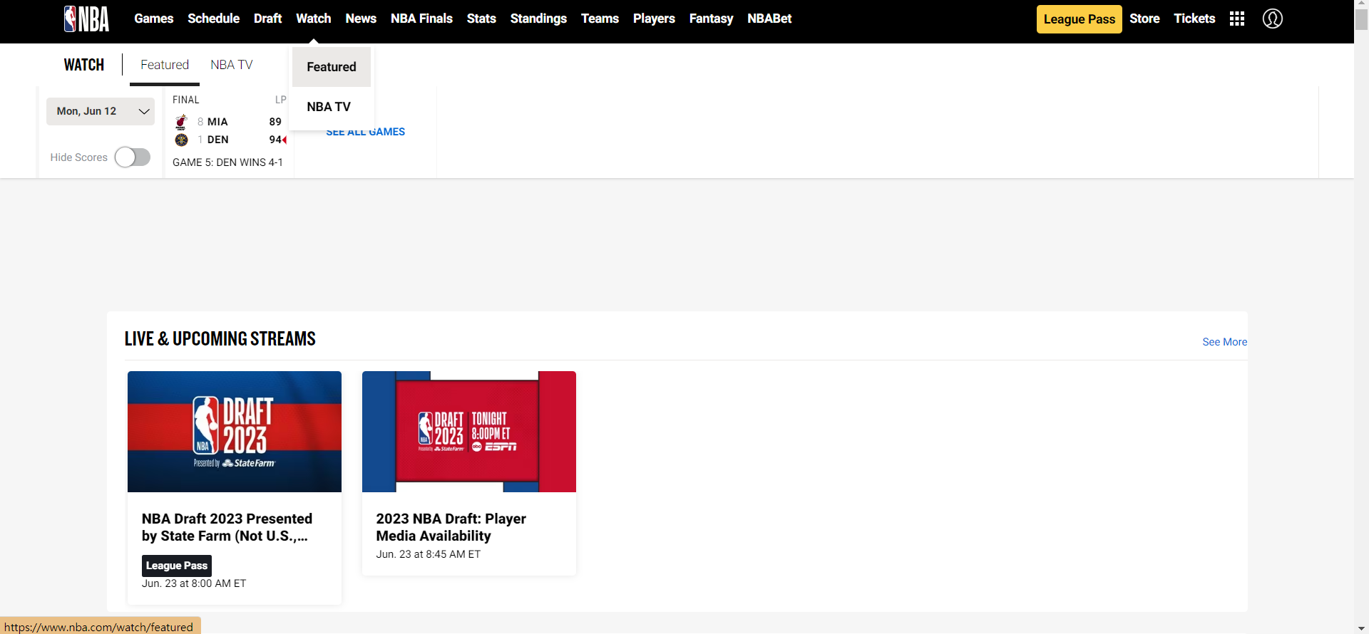This screenshot has width=1369, height=634.
Task: Select Featured in the Watch dropdown menu
Action: (x=332, y=67)
